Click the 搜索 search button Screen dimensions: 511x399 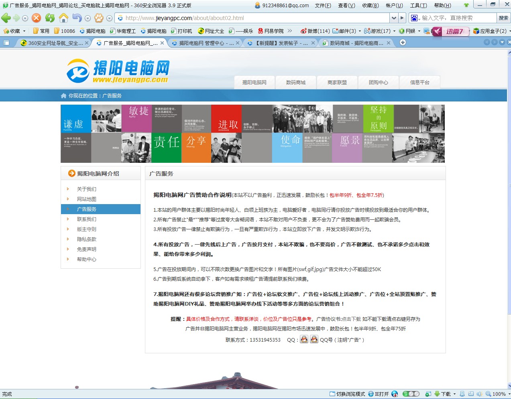503,18
